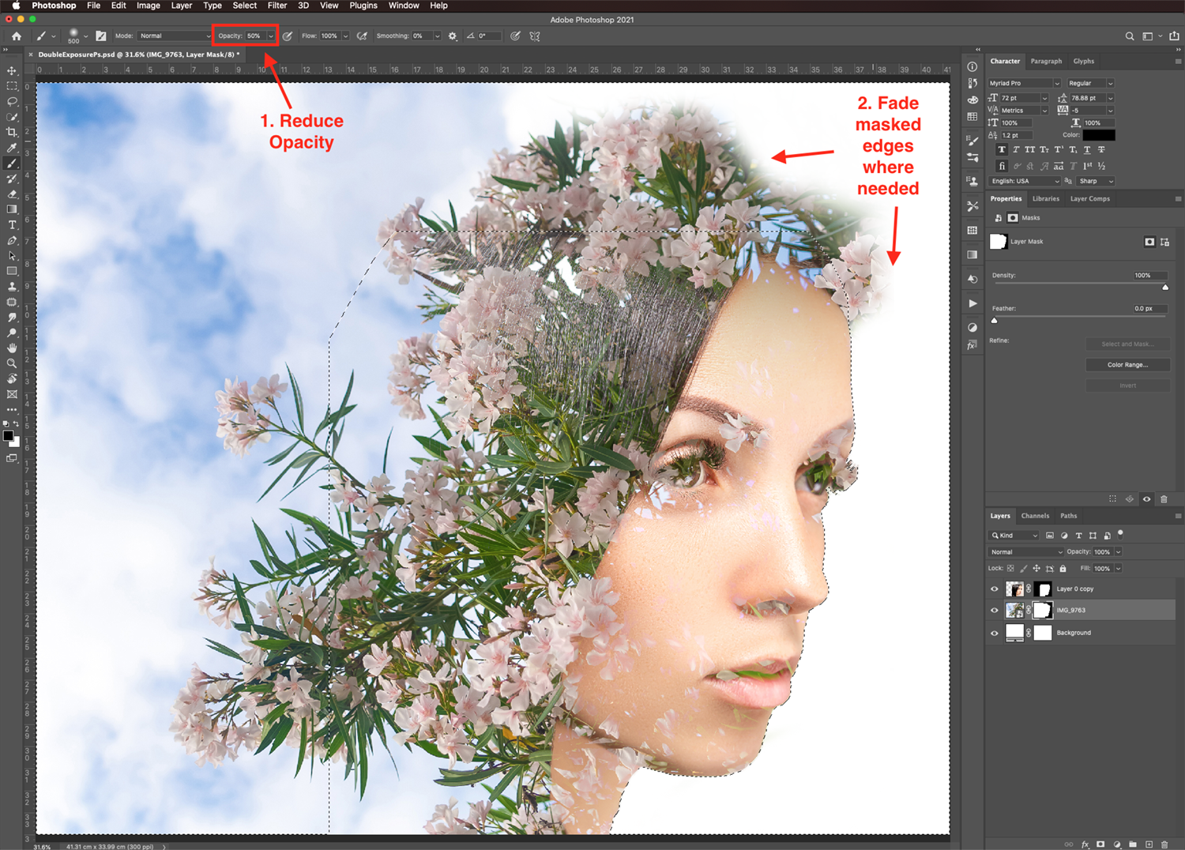Apply mask icon in Properties panel
Viewport: 1185px width, 850px height.
click(1130, 499)
